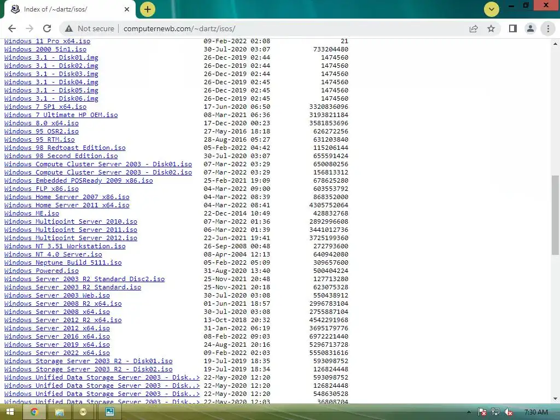Click the page scroll down arrow
This screenshot has height=420, width=560.
555,399
